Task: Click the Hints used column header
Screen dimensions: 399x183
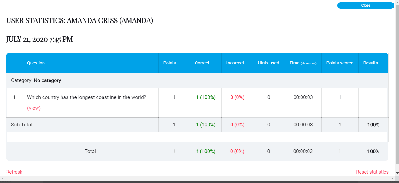Action: tap(268, 63)
